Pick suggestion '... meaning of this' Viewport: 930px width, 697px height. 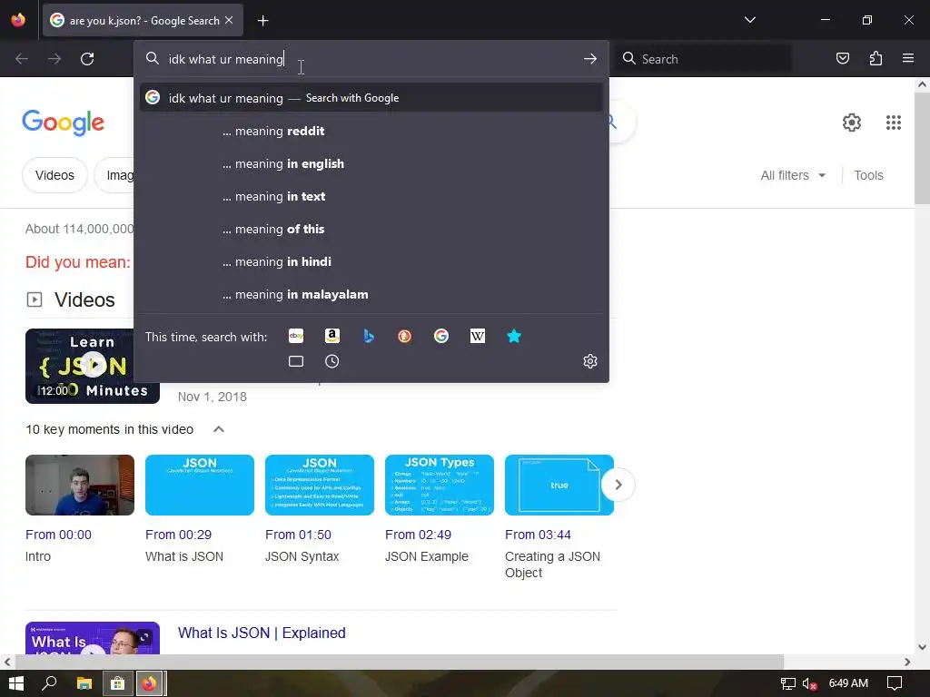pyautogui.click(x=371, y=229)
